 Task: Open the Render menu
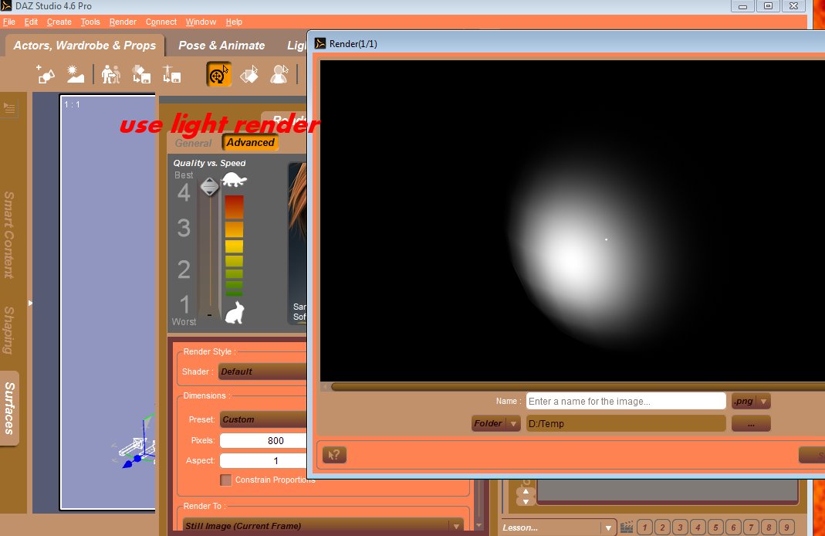[x=123, y=22]
